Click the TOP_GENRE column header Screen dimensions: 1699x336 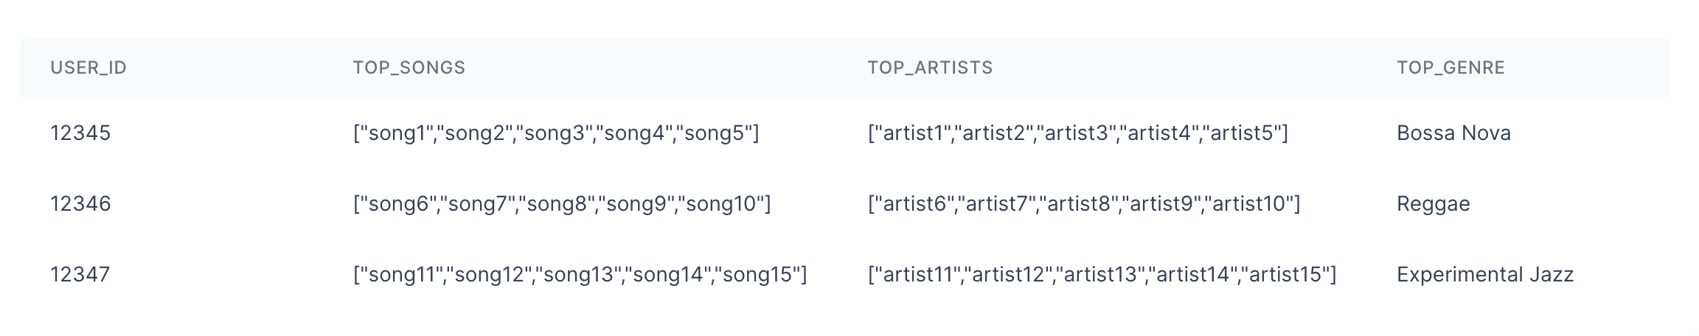tap(1450, 68)
